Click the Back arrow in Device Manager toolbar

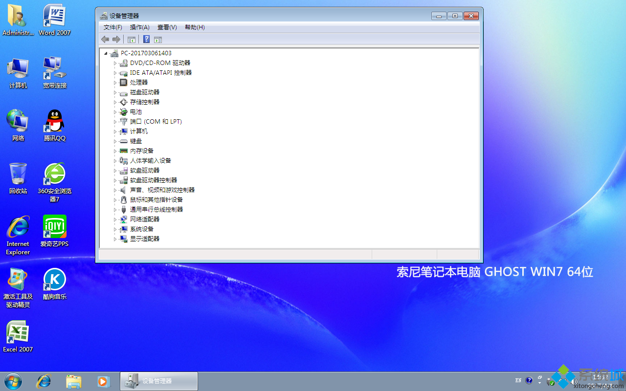pyautogui.click(x=105, y=40)
